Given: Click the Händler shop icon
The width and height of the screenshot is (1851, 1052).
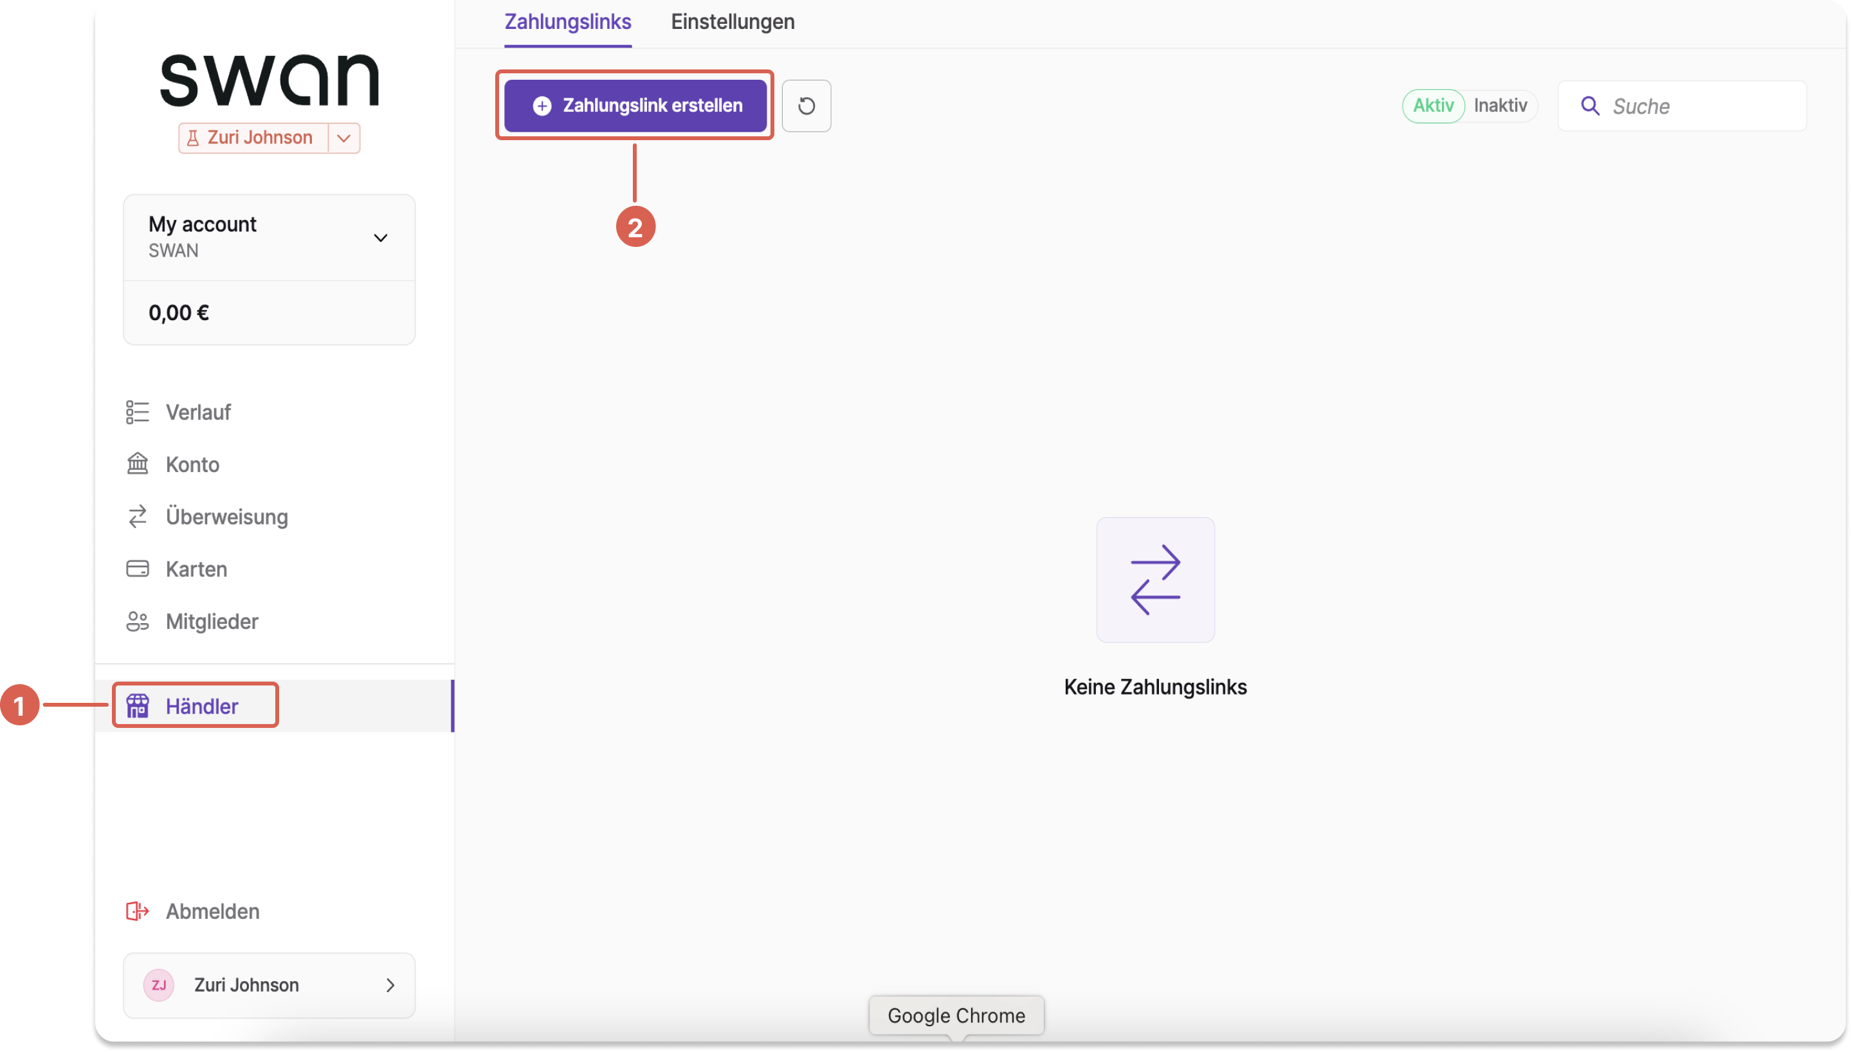Looking at the screenshot, I should pyautogui.click(x=137, y=706).
